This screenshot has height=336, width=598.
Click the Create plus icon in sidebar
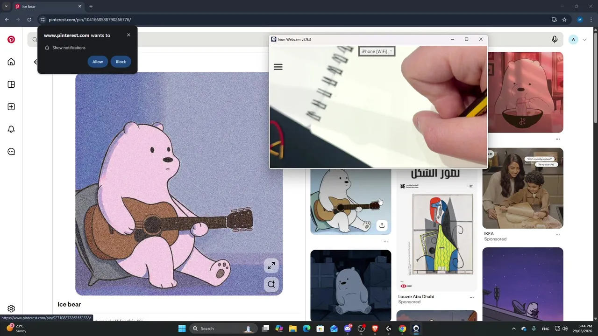(11, 107)
